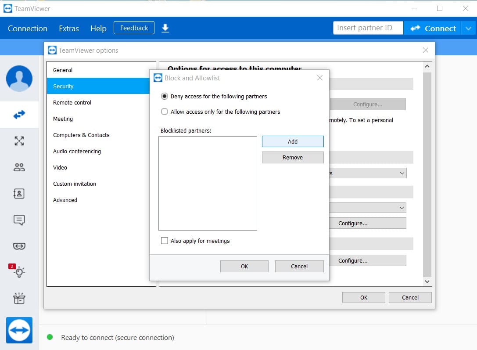
Task: Enable Also apply for meetings checkbox
Action: coord(165,241)
